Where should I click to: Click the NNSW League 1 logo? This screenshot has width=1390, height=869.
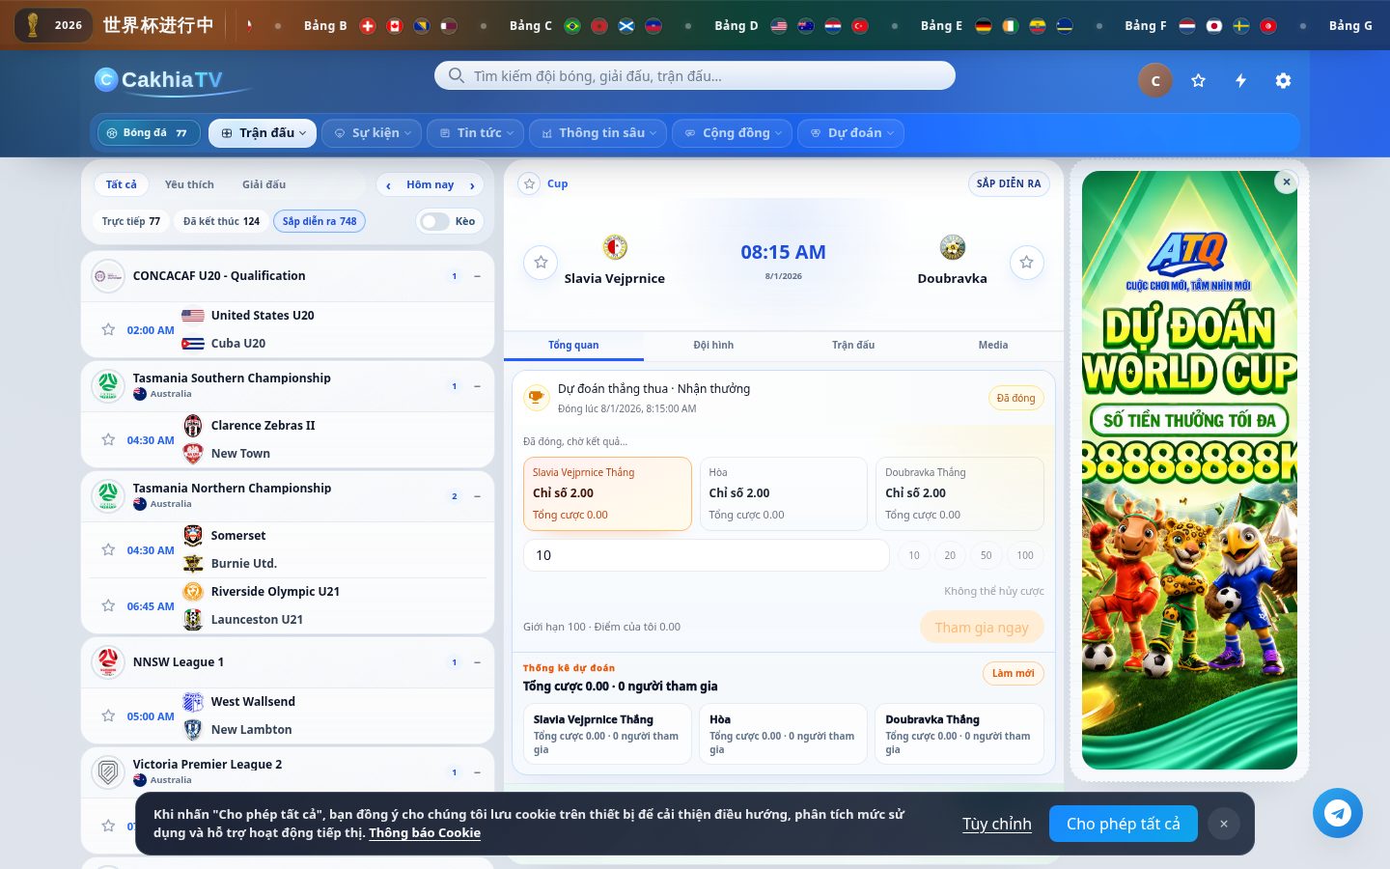pos(108,662)
